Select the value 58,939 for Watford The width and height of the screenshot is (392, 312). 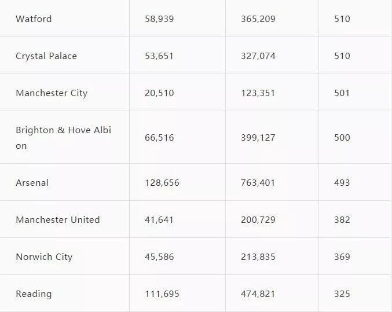click(x=159, y=19)
